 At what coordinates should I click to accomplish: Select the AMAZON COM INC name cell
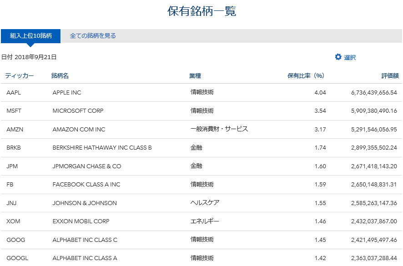point(79,129)
